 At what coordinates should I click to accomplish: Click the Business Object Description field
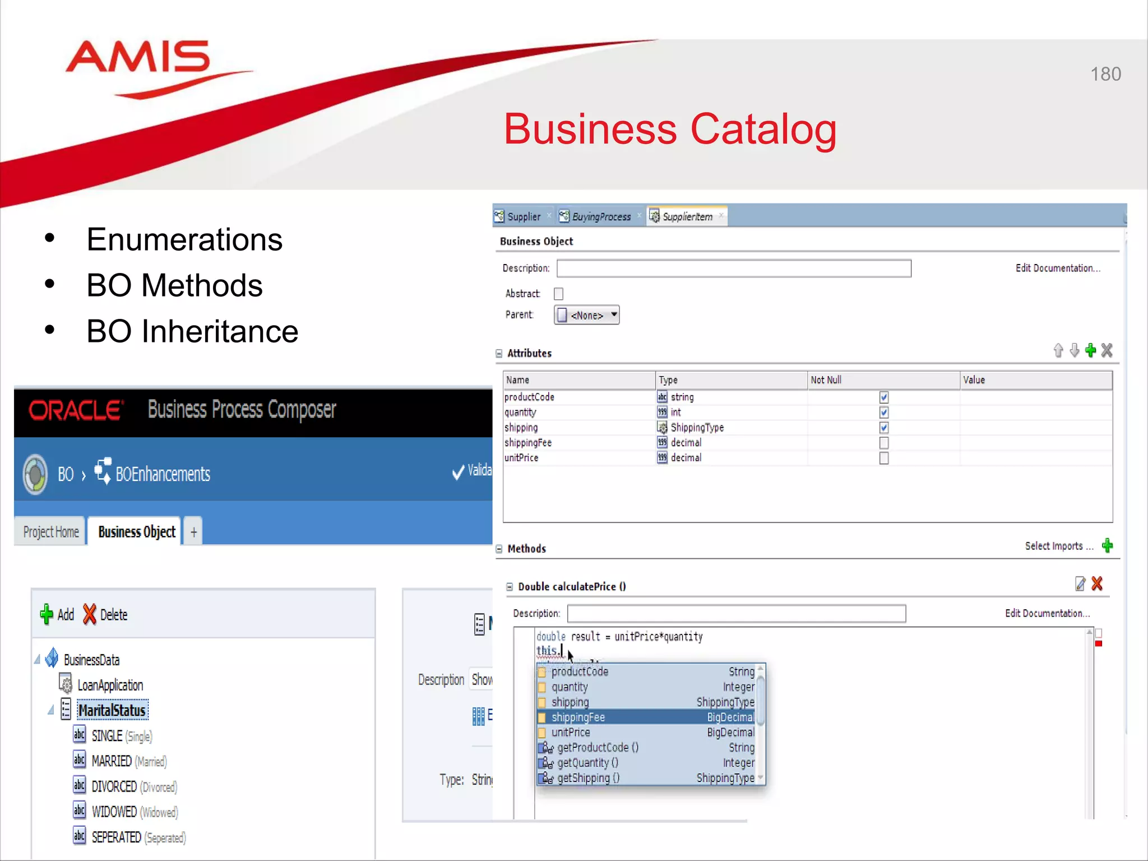click(x=734, y=269)
